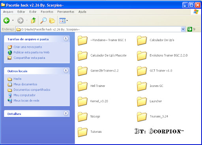Go up one folder level
The image size is (202, 145).
(x=34, y=21)
